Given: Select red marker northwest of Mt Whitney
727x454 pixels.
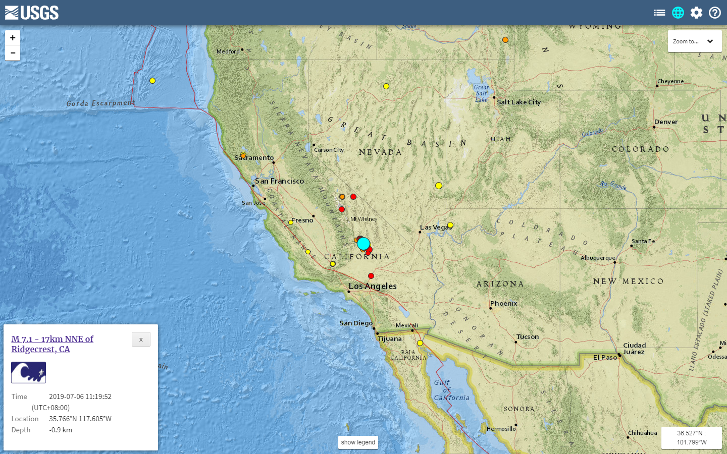Looking at the screenshot, I should pos(342,209).
